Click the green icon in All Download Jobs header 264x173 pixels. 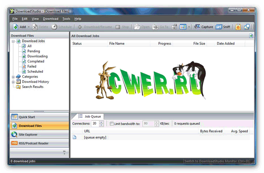[x=251, y=36]
